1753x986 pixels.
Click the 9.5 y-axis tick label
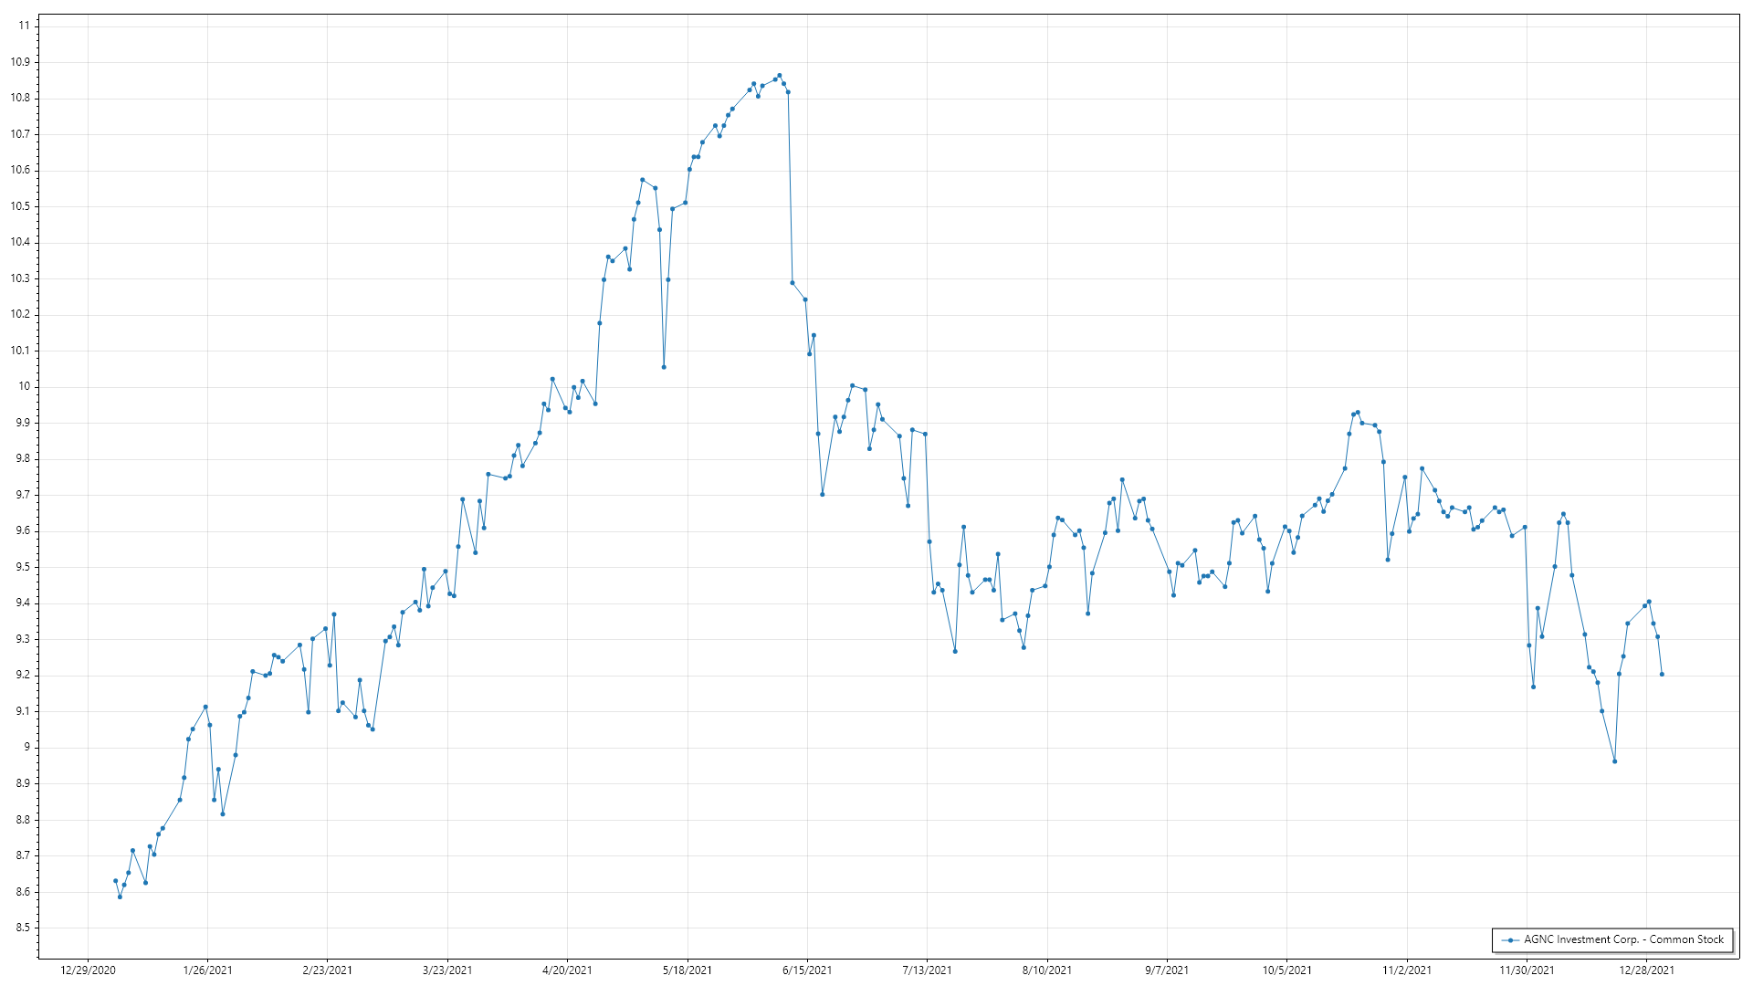[23, 567]
